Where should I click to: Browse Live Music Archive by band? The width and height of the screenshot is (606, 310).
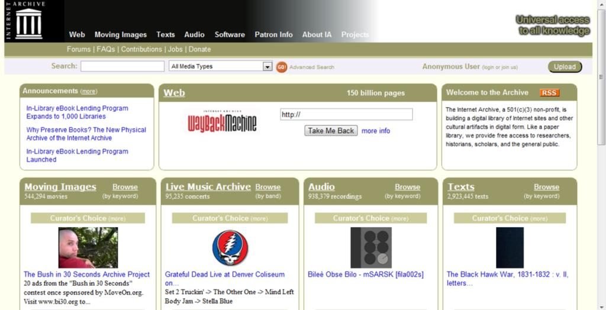(268, 187)
